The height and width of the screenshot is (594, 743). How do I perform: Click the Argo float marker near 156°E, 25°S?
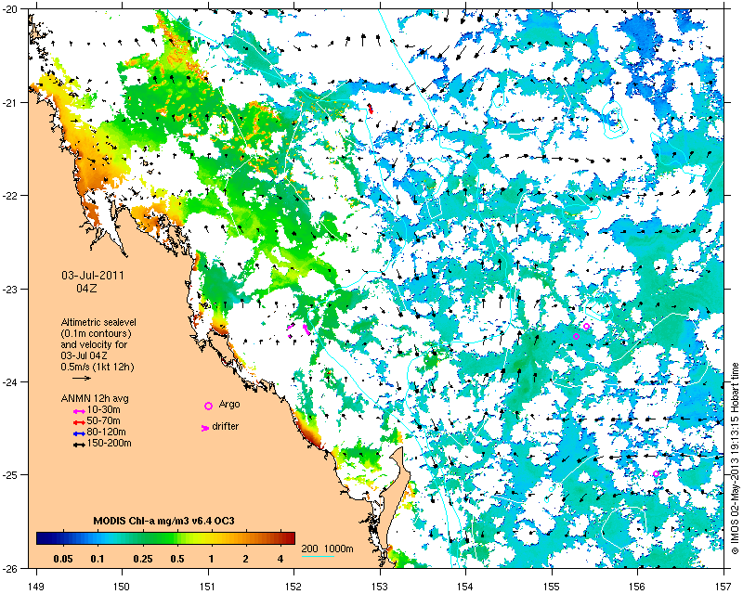656,473
